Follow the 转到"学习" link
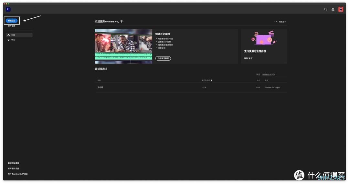The height and width of the screenshot is (184, 349). [x=249, y=58]
